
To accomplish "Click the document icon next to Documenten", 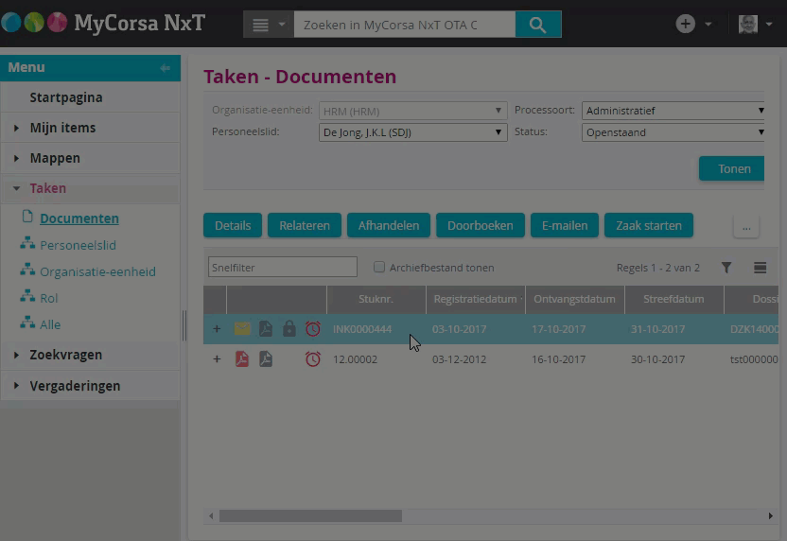I will (x=27, y=217).
